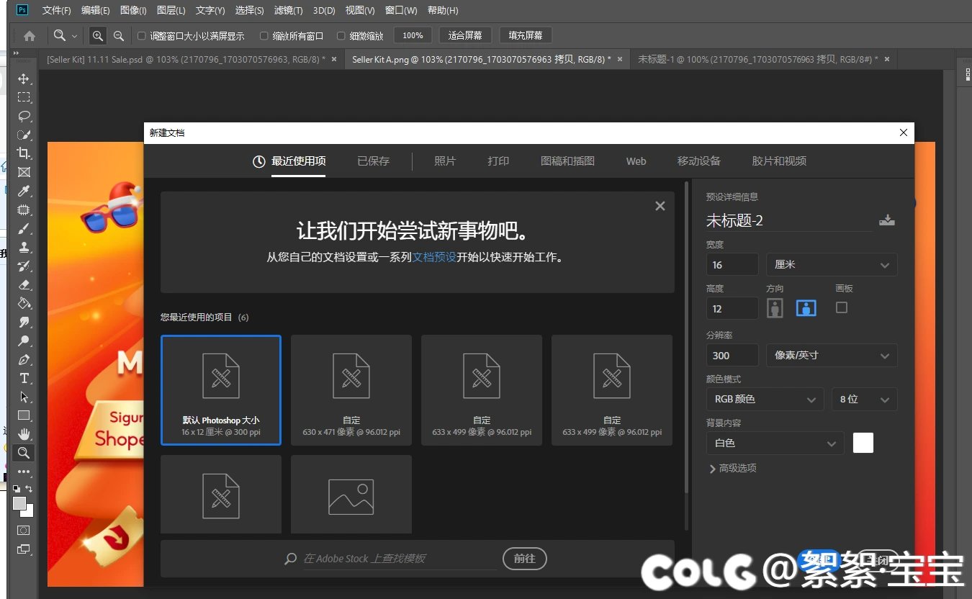Click the save preset icon beside document name
Image resolution: width=972 pixels, height=599 pixels.
click(x=886, y=220)
